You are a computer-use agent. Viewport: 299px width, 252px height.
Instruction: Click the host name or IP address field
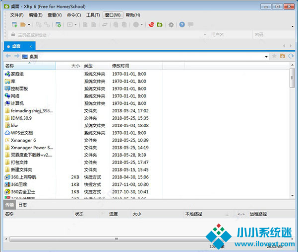107,35
